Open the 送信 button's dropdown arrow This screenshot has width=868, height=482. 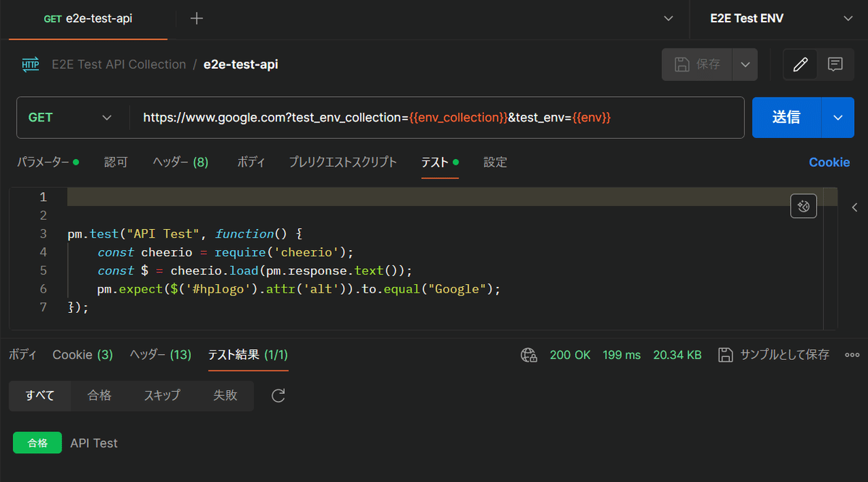tap(838, 117)
